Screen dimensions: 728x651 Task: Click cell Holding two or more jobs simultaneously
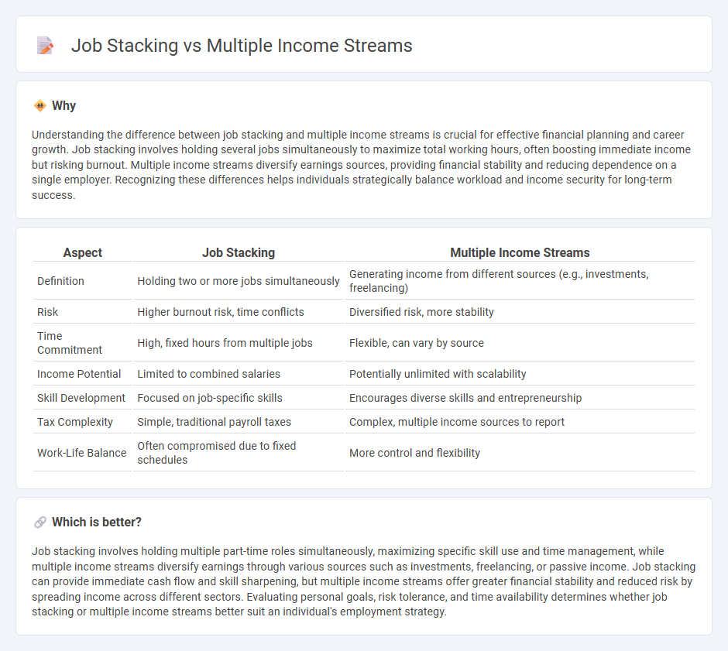pyautogui.click(x=239, y=281)
